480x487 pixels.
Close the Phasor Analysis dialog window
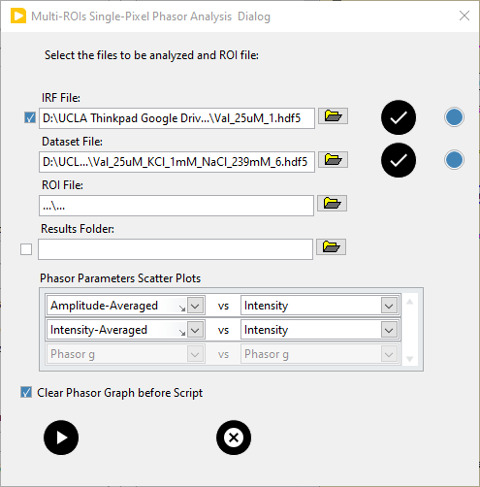coord(464,16)
